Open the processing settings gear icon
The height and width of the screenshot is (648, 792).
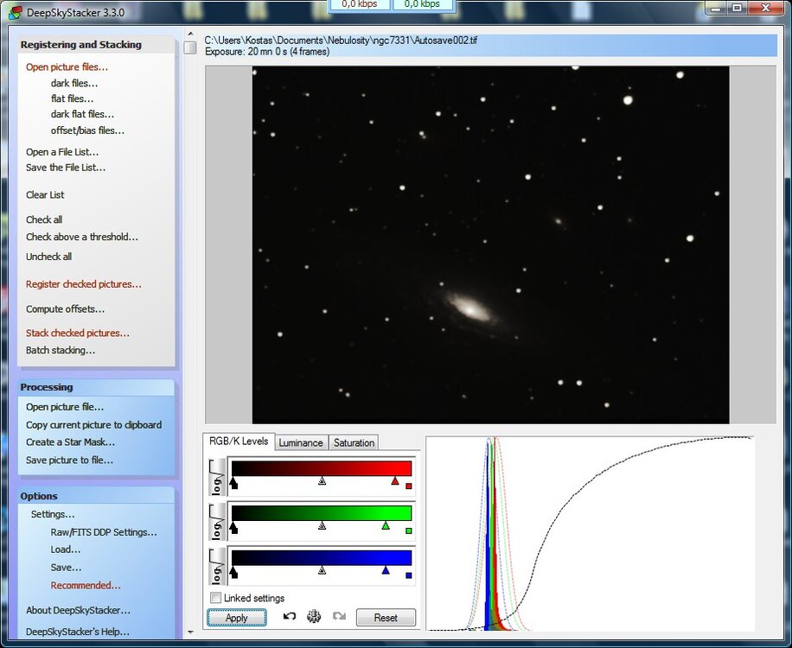point(314,617)
